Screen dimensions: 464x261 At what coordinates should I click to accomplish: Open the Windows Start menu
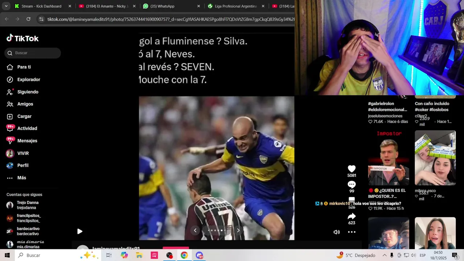(7, 255)
